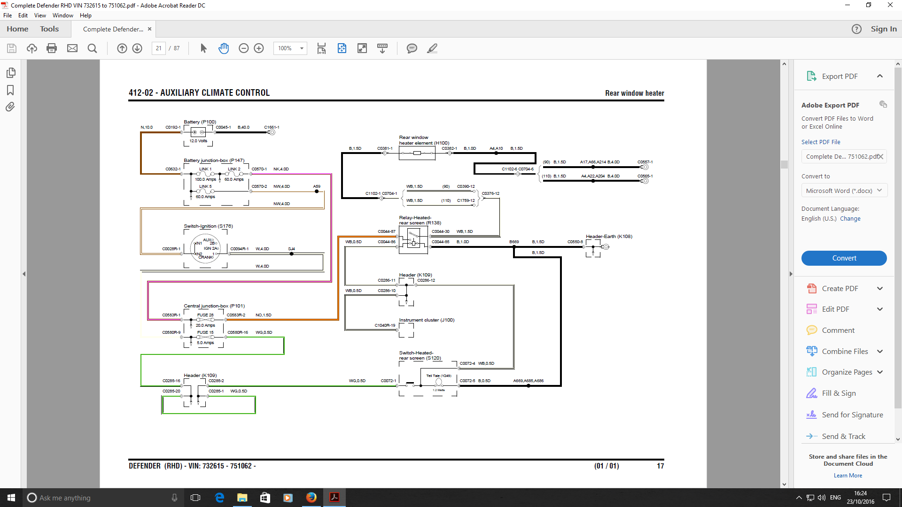Open the bookmarks panel
This screenshot has height=507, width=902.
(10, 90)
